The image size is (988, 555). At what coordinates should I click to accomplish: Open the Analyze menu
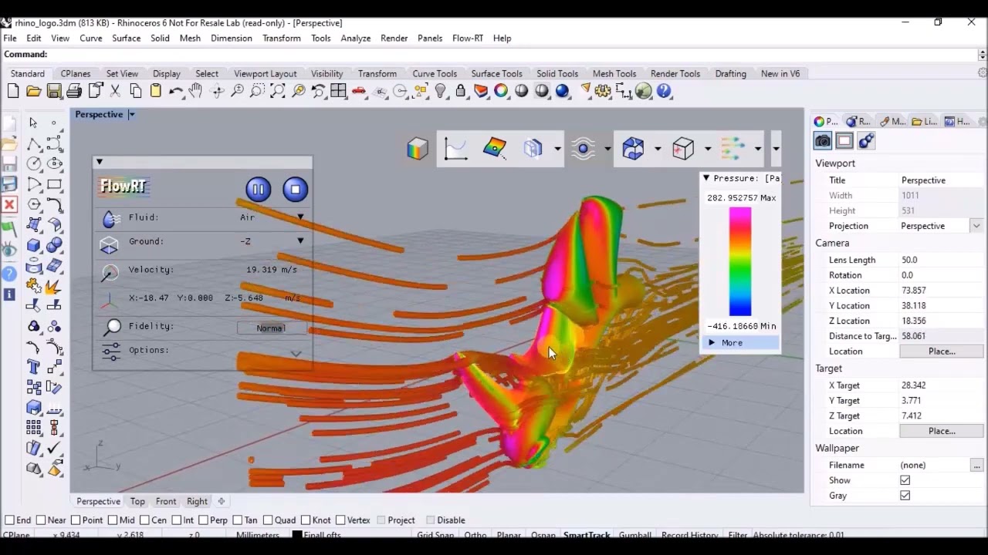click(356, 38)
